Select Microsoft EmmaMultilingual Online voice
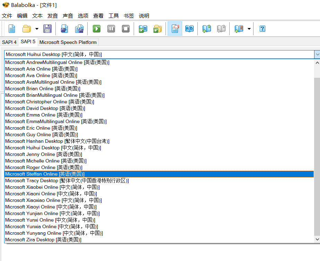Image resolution: width=320 pixels, height=261 pixels. 159,121
